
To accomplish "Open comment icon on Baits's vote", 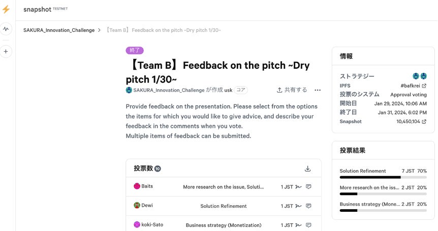I will [x=308, y=187].
